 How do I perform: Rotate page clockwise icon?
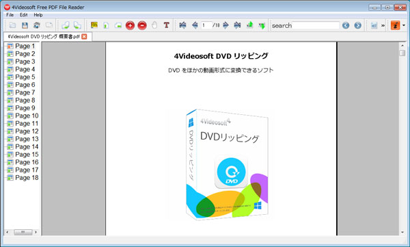(77, 25)
